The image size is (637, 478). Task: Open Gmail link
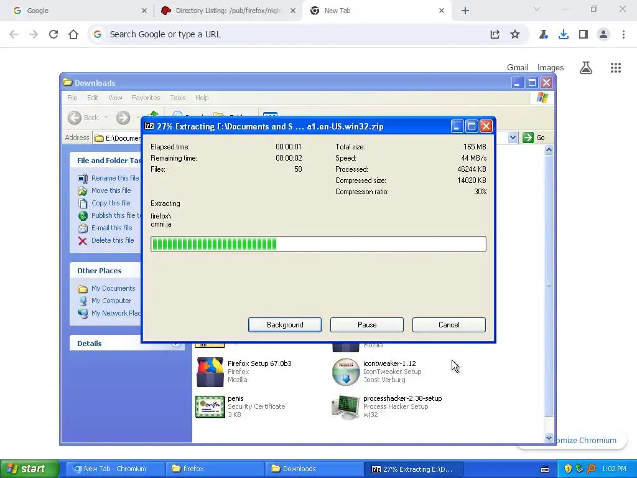(x=517, y=67)
